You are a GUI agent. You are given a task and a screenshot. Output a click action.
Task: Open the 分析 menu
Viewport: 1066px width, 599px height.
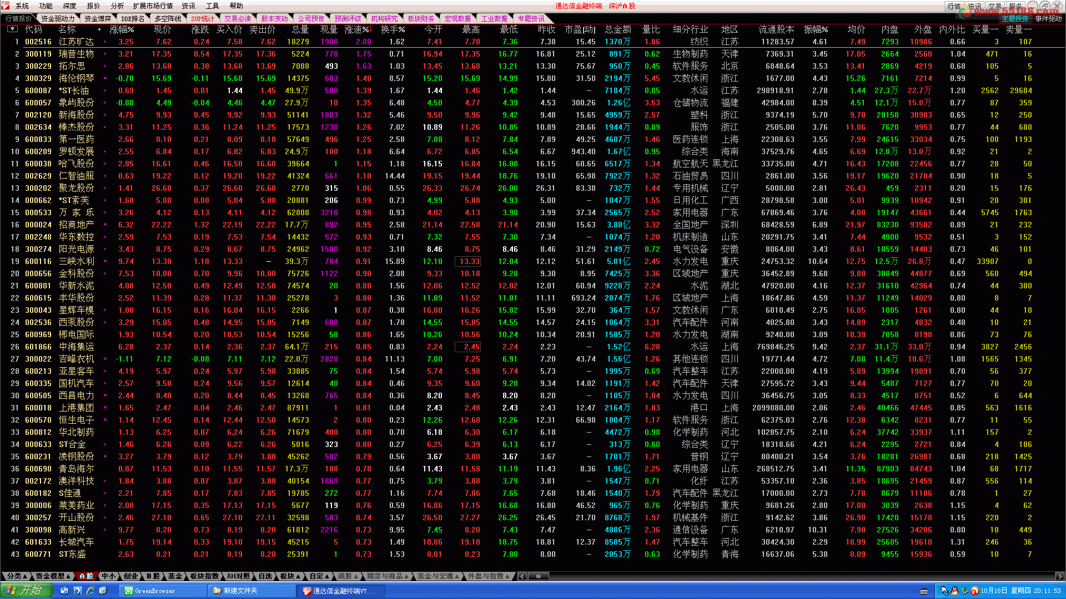pyautogui.click(x=117, y=6)
